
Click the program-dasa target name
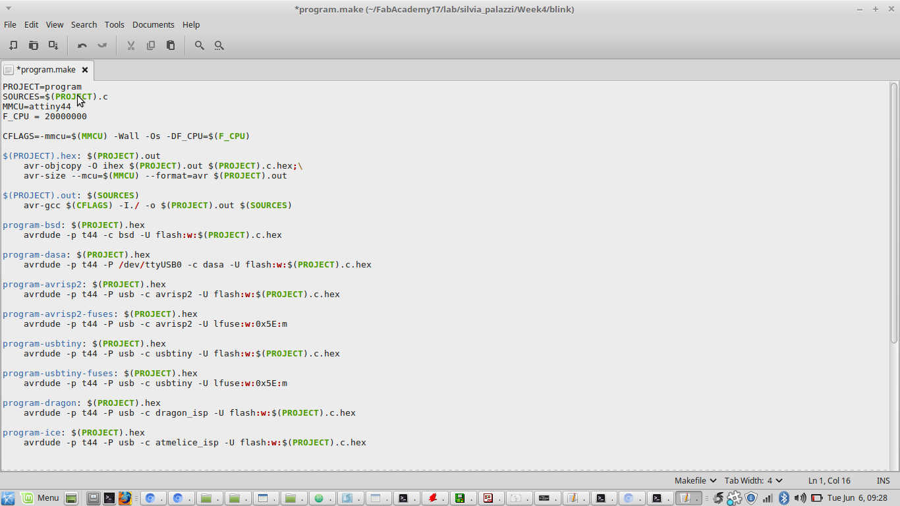(34, 254)
